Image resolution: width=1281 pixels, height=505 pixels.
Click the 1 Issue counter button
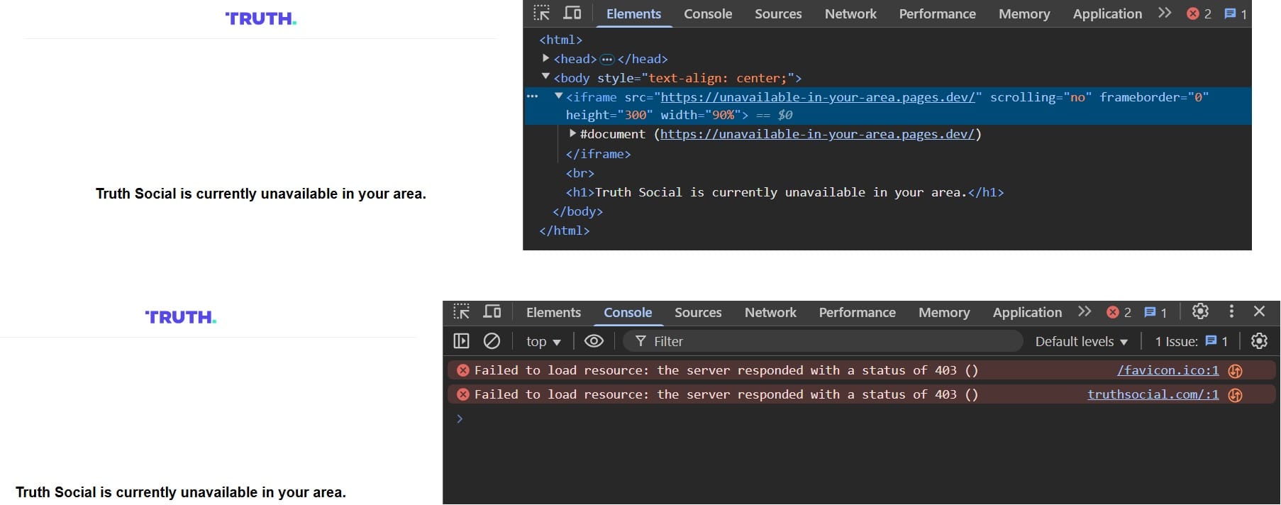tap(1191, 342)
